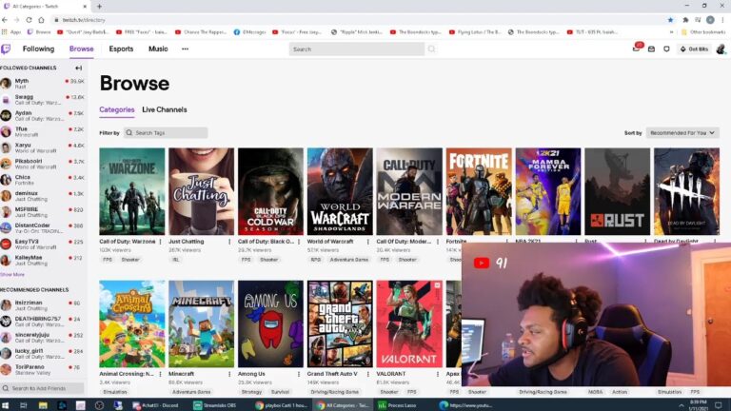Open options menu for Minecraft category
This screenshot has height=411, width=731.
click(229, 374)
